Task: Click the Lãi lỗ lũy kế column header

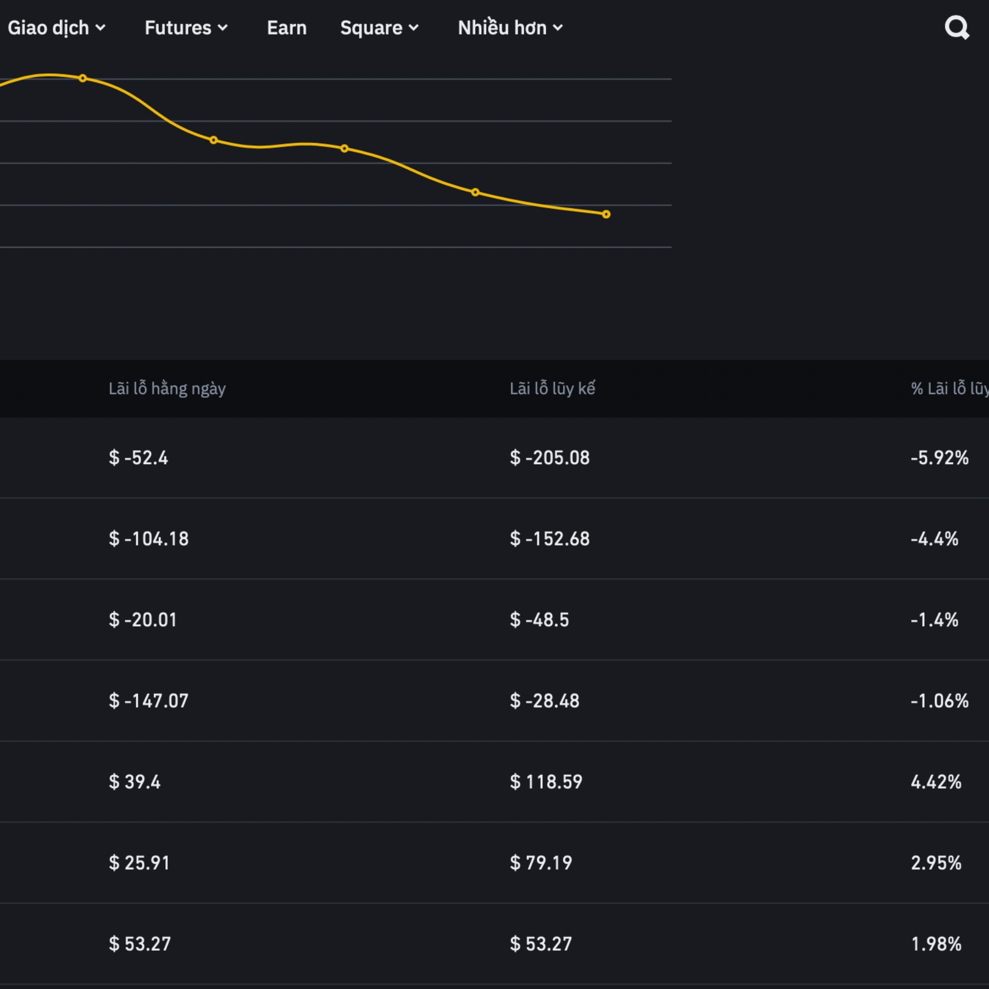Action: tap(552, 388)
